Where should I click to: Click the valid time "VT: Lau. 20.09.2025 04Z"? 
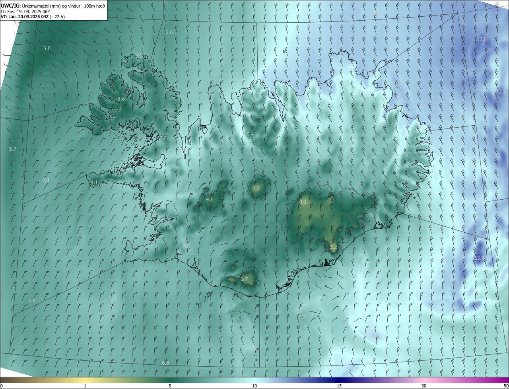25,17
